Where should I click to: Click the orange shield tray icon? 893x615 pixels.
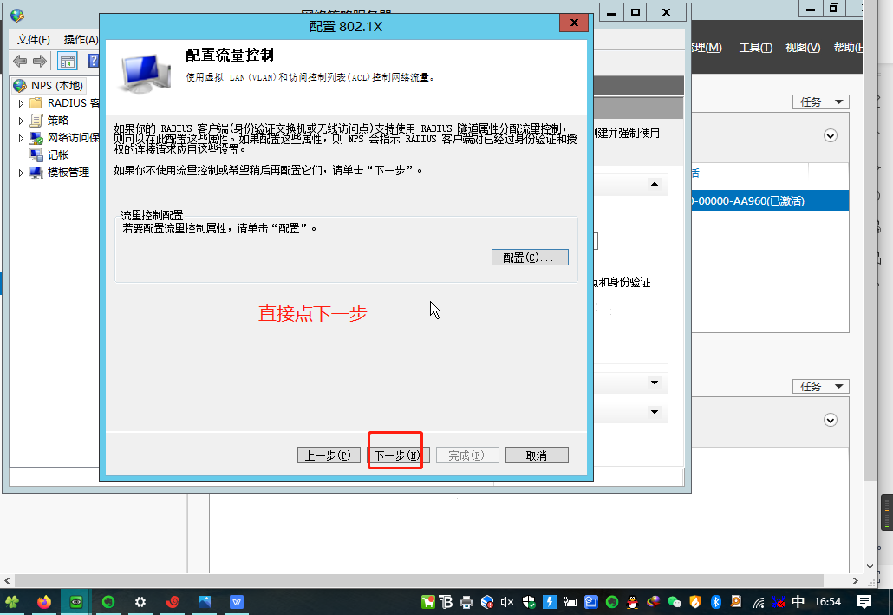[x=694, y=602]
